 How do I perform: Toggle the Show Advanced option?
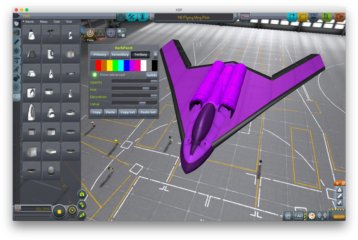point(95,75)
